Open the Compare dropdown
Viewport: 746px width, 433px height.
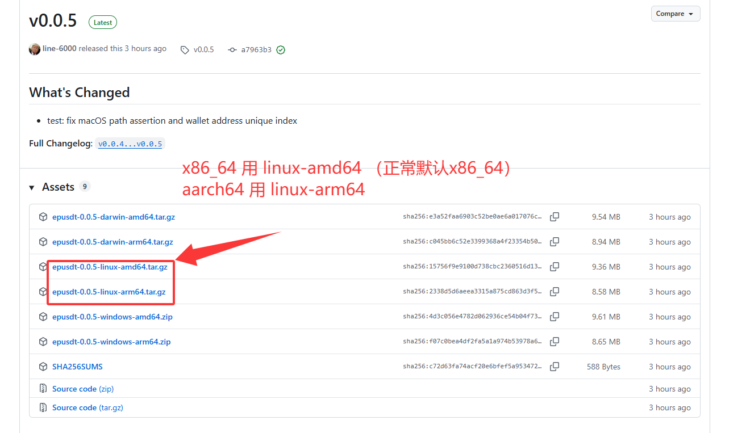(675, 14)
